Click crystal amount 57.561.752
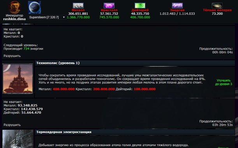The height and width of the screenshot is (148, 238). pos(109,14)
